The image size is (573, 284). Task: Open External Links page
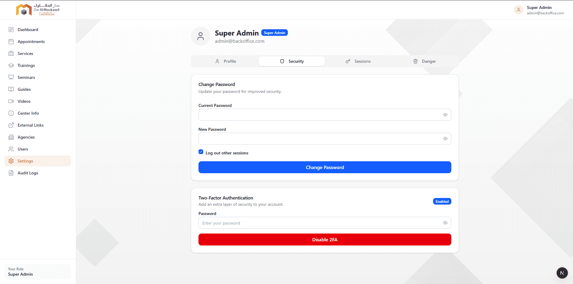(x=38, y=125)
